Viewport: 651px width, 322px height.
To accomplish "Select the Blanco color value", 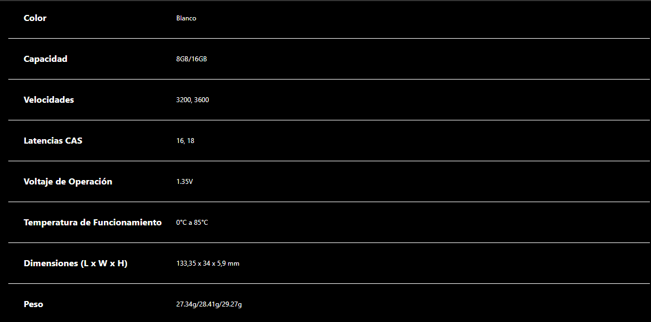I will tap(186, 18).
